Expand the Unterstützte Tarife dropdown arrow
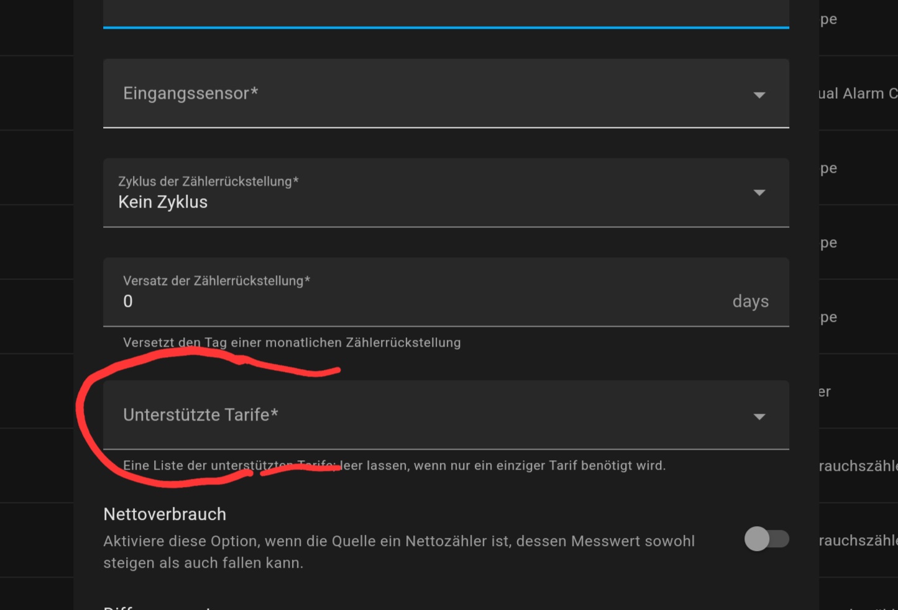898x610 pixels. tap(759, 416)
